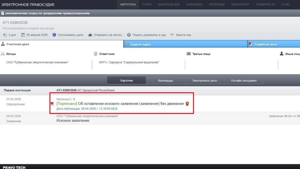The height and width of the screenshot is (169, 300).
Task: Open the 'БАНК РЕШЕНИЙ' menu item
Action: tap(168, 4)
